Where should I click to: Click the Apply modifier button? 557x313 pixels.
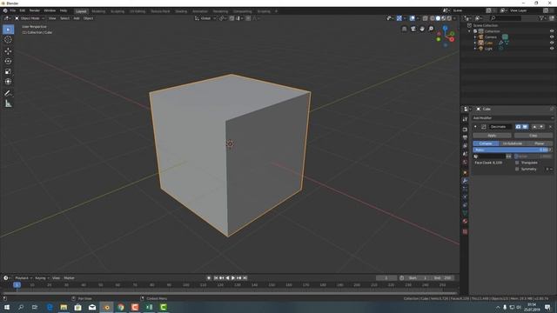click(492, 136)
